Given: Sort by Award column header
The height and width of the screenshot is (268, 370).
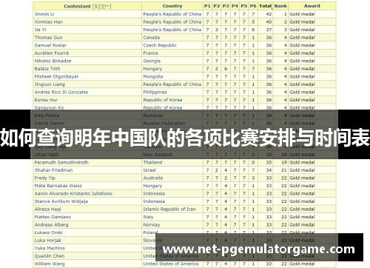Looking at the screenshot, I should click(x=312, y=6).
